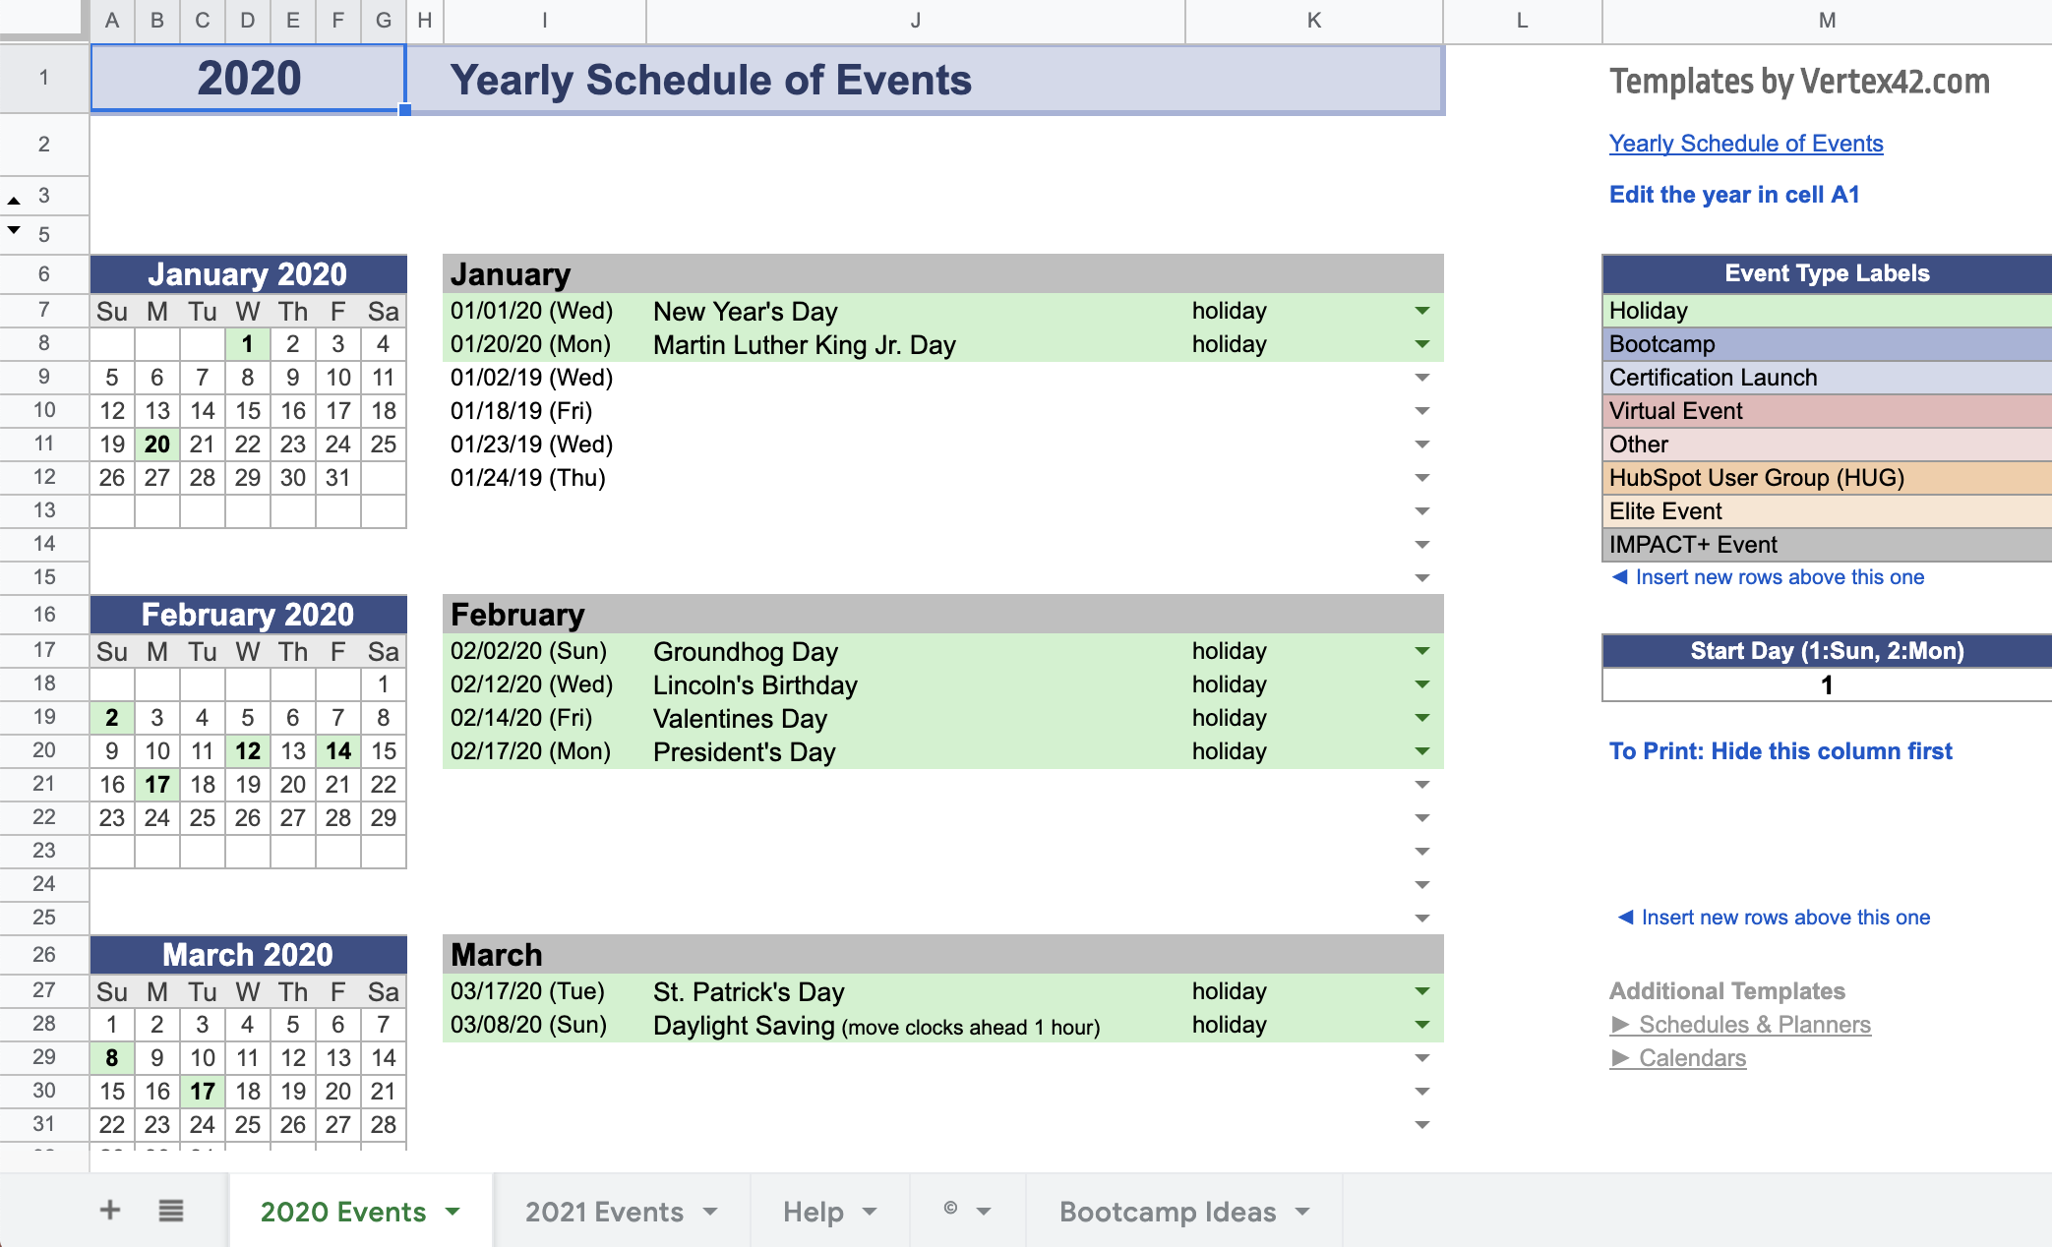Select the Start Day value cell
The width and height of the screenshot is (2052, 1247).
(x=1826, y=685)
